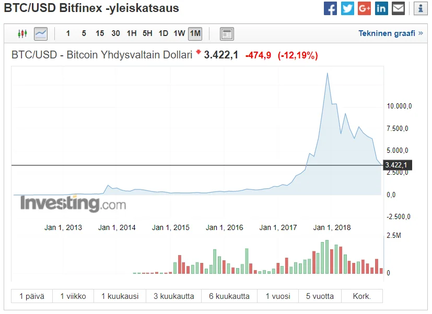Click the 3 kuukautta range button
The image size is (432, 314).
tap(173, 296)
